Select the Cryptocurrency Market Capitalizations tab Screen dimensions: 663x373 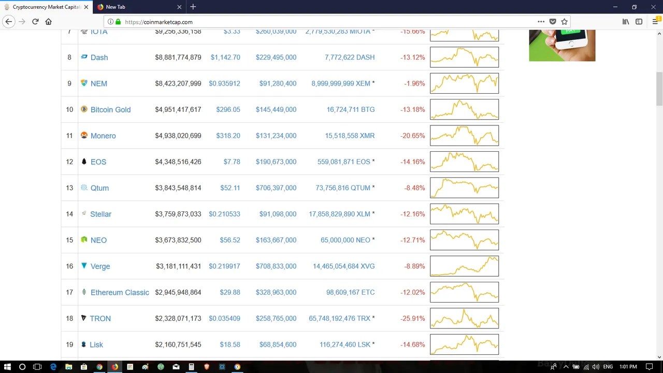(46, 7)
